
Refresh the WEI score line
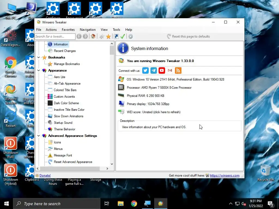[x=154, y=112]
